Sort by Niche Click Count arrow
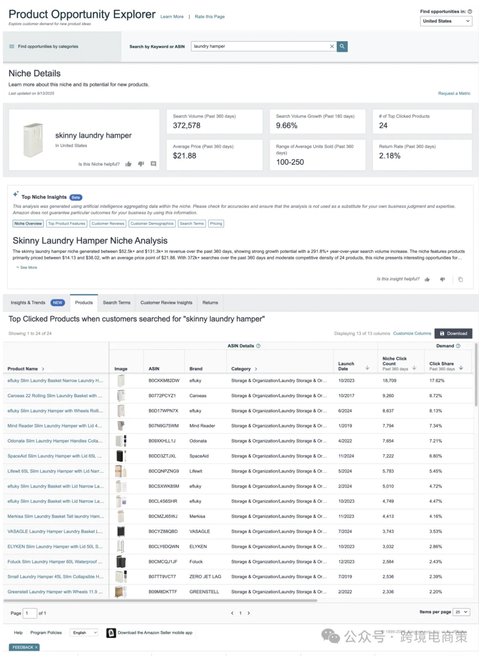The height and width of the screenshot is (656, 479). click(414, 368)
